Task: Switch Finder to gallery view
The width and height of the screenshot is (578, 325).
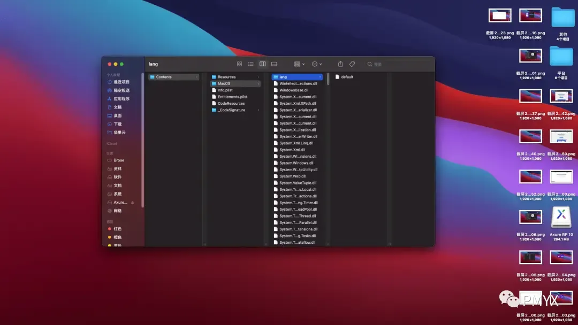Action: pyautogui.click(x=274, y=64)
